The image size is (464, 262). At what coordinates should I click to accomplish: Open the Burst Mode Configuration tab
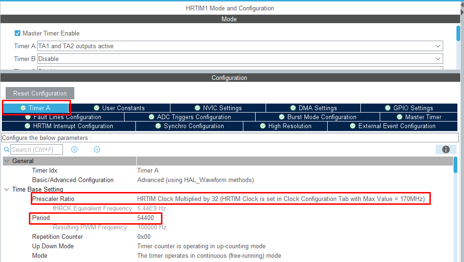point(318,117)
